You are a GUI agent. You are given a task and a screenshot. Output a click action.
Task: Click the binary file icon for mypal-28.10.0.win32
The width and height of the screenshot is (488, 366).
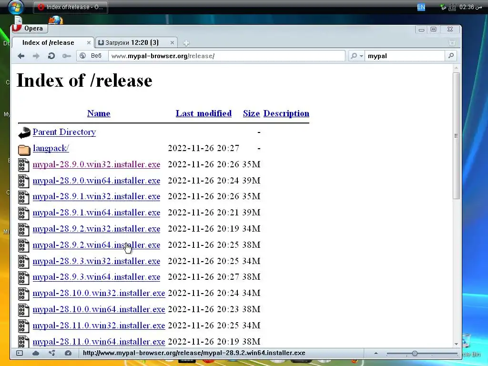24,294
